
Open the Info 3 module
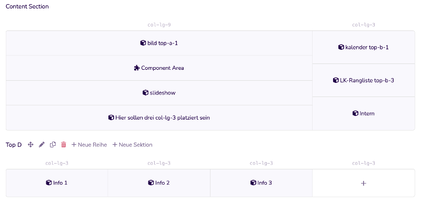click(261, 183)
